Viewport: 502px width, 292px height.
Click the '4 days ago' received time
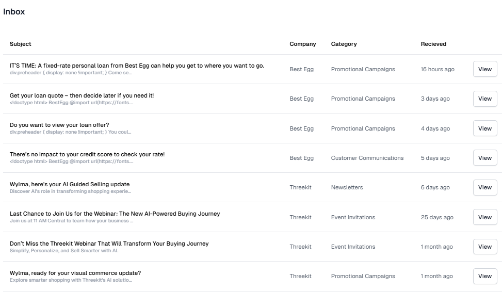[435, 128]
